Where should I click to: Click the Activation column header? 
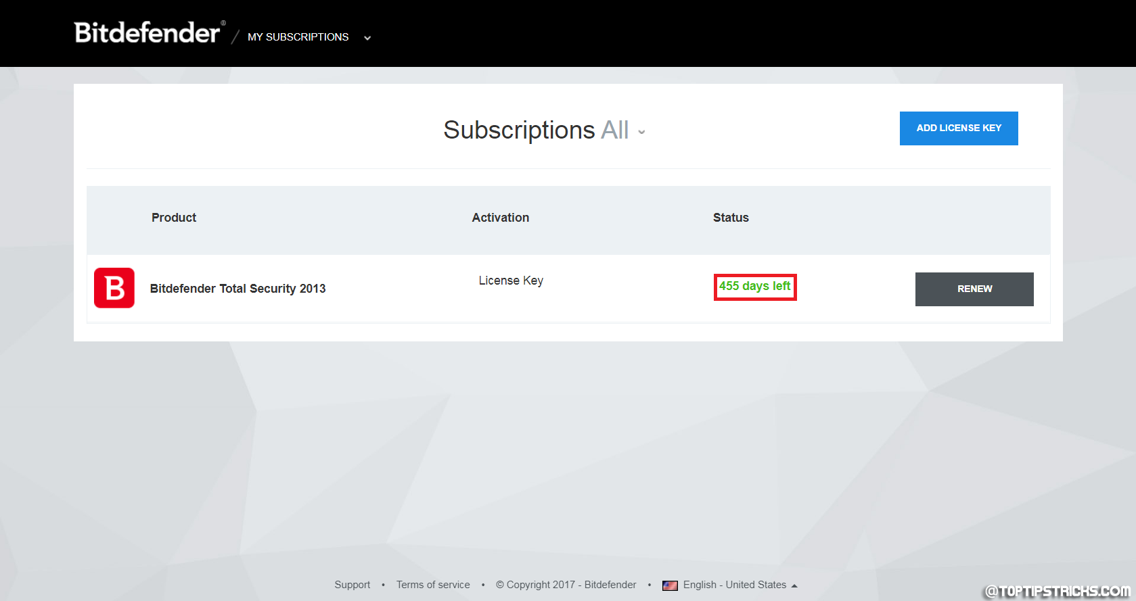pos(501,218)
